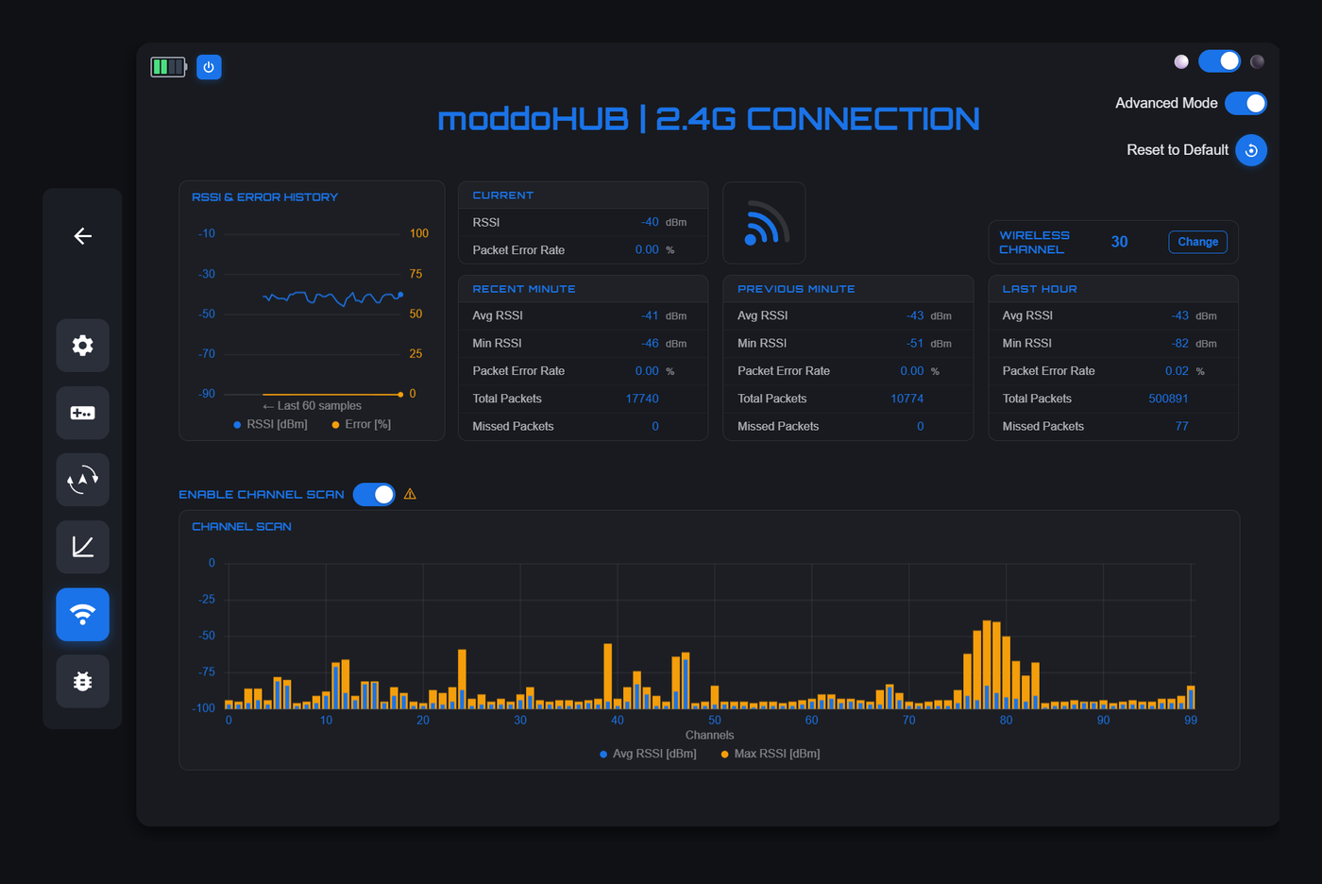The image size is (1322, 884).
Task: Click the orange bar at channel 39
Action: click(608, 676)
